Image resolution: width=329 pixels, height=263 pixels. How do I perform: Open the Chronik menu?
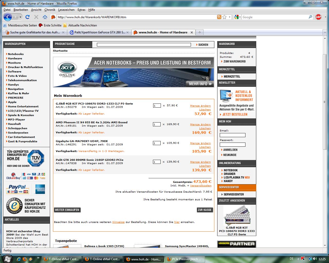(50, 10)
